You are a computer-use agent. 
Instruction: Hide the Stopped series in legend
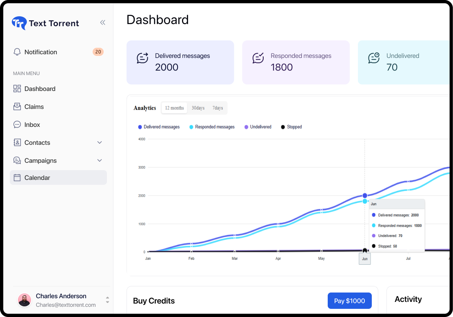291,127
